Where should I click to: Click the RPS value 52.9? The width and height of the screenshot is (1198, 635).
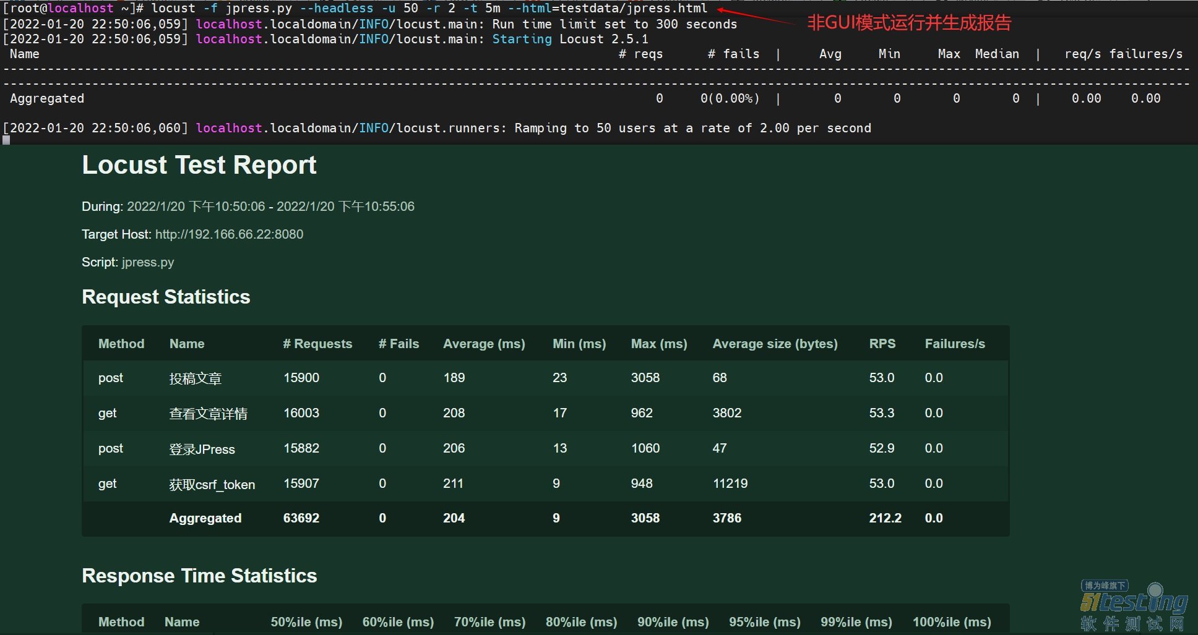click(x=882, y=448)
